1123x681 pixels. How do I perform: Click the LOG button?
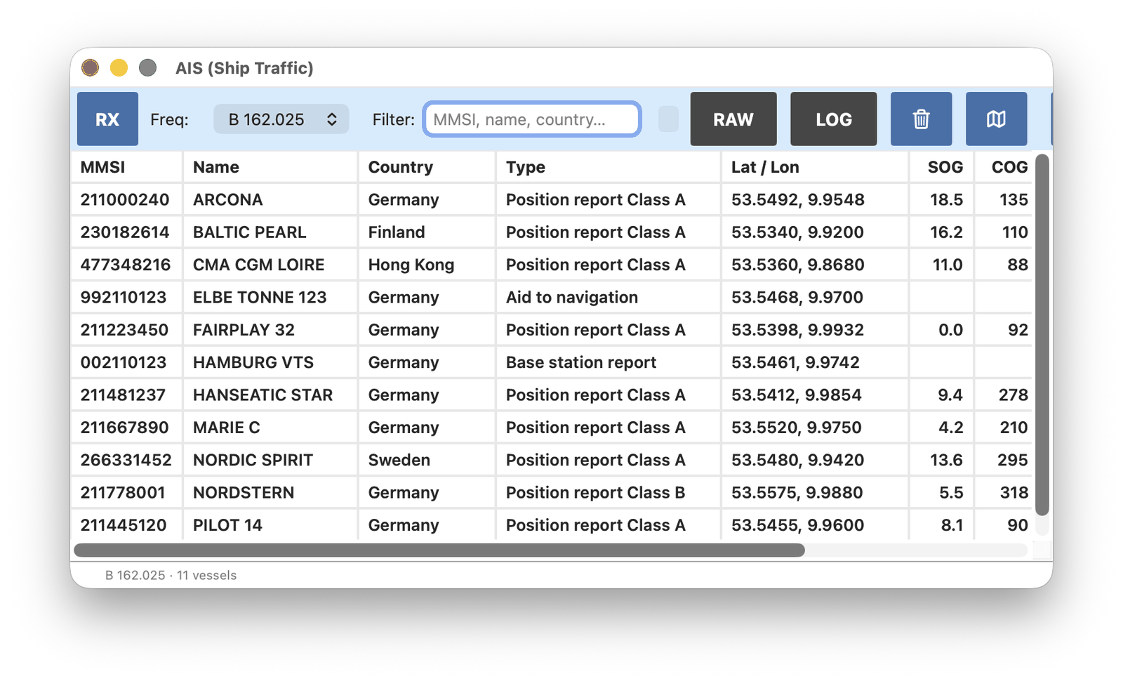pyautogui.click(x=834, y=119)
